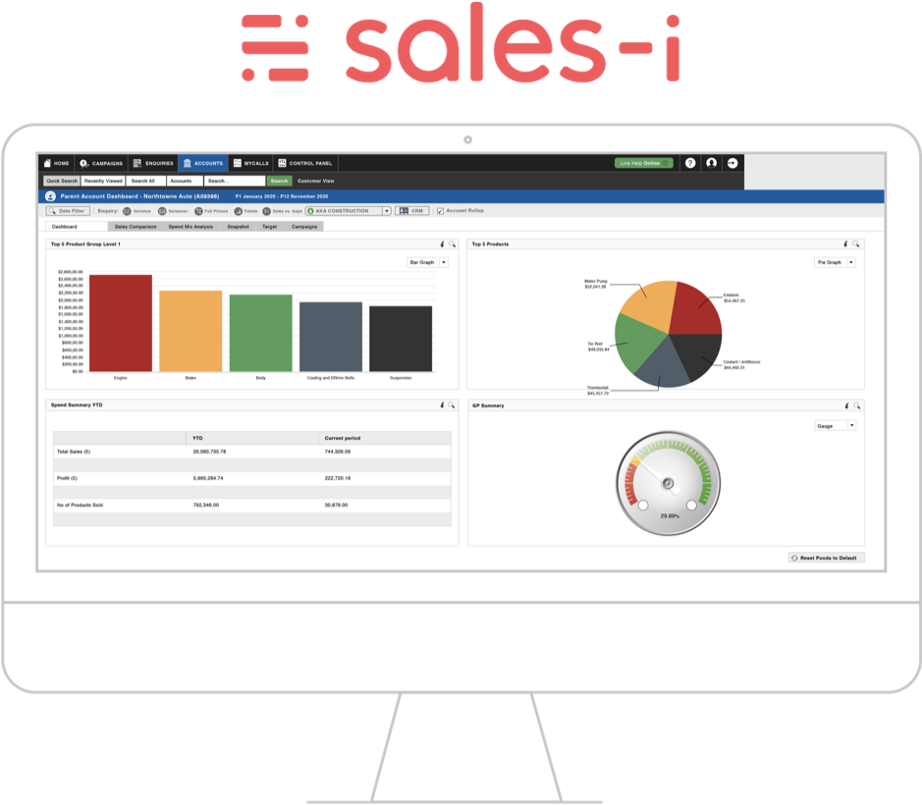Click the green Search button

point(279,181)
